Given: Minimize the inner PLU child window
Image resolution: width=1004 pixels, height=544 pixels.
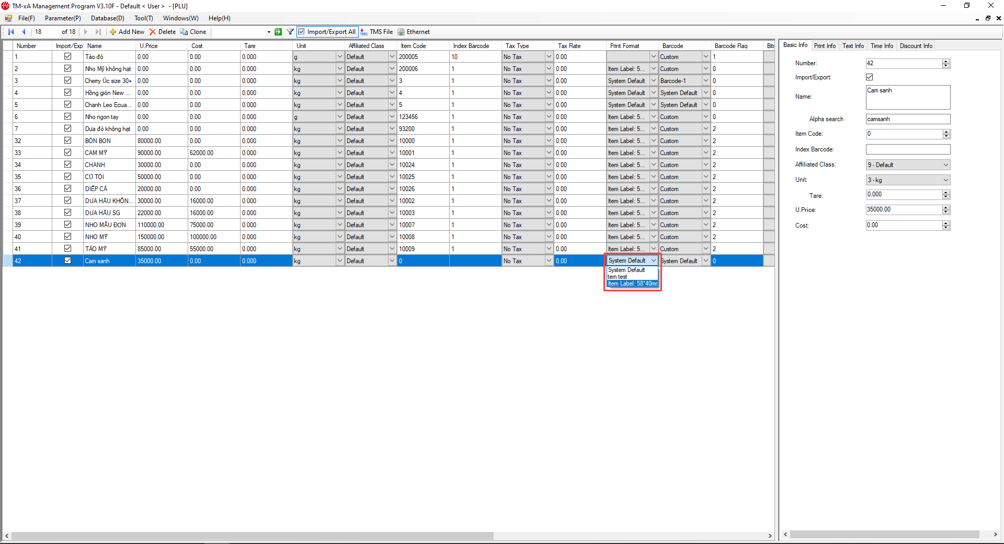Looking at the screenshot, I should tap(977, 18).
